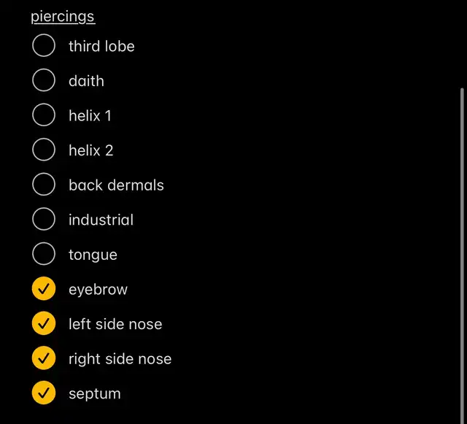The image size is (467, 424).
Task: Uncheck the yellow septum checkmark
Action: [44, 393]
